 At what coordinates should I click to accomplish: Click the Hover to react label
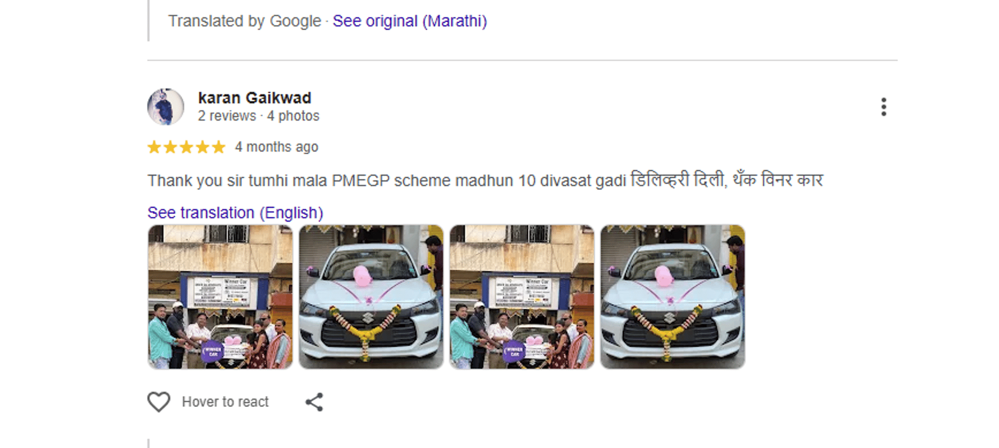tap(225, 402)
